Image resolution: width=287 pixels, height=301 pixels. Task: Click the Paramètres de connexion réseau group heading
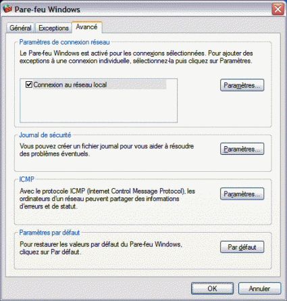pyautogui.click(x=64, y=42)
